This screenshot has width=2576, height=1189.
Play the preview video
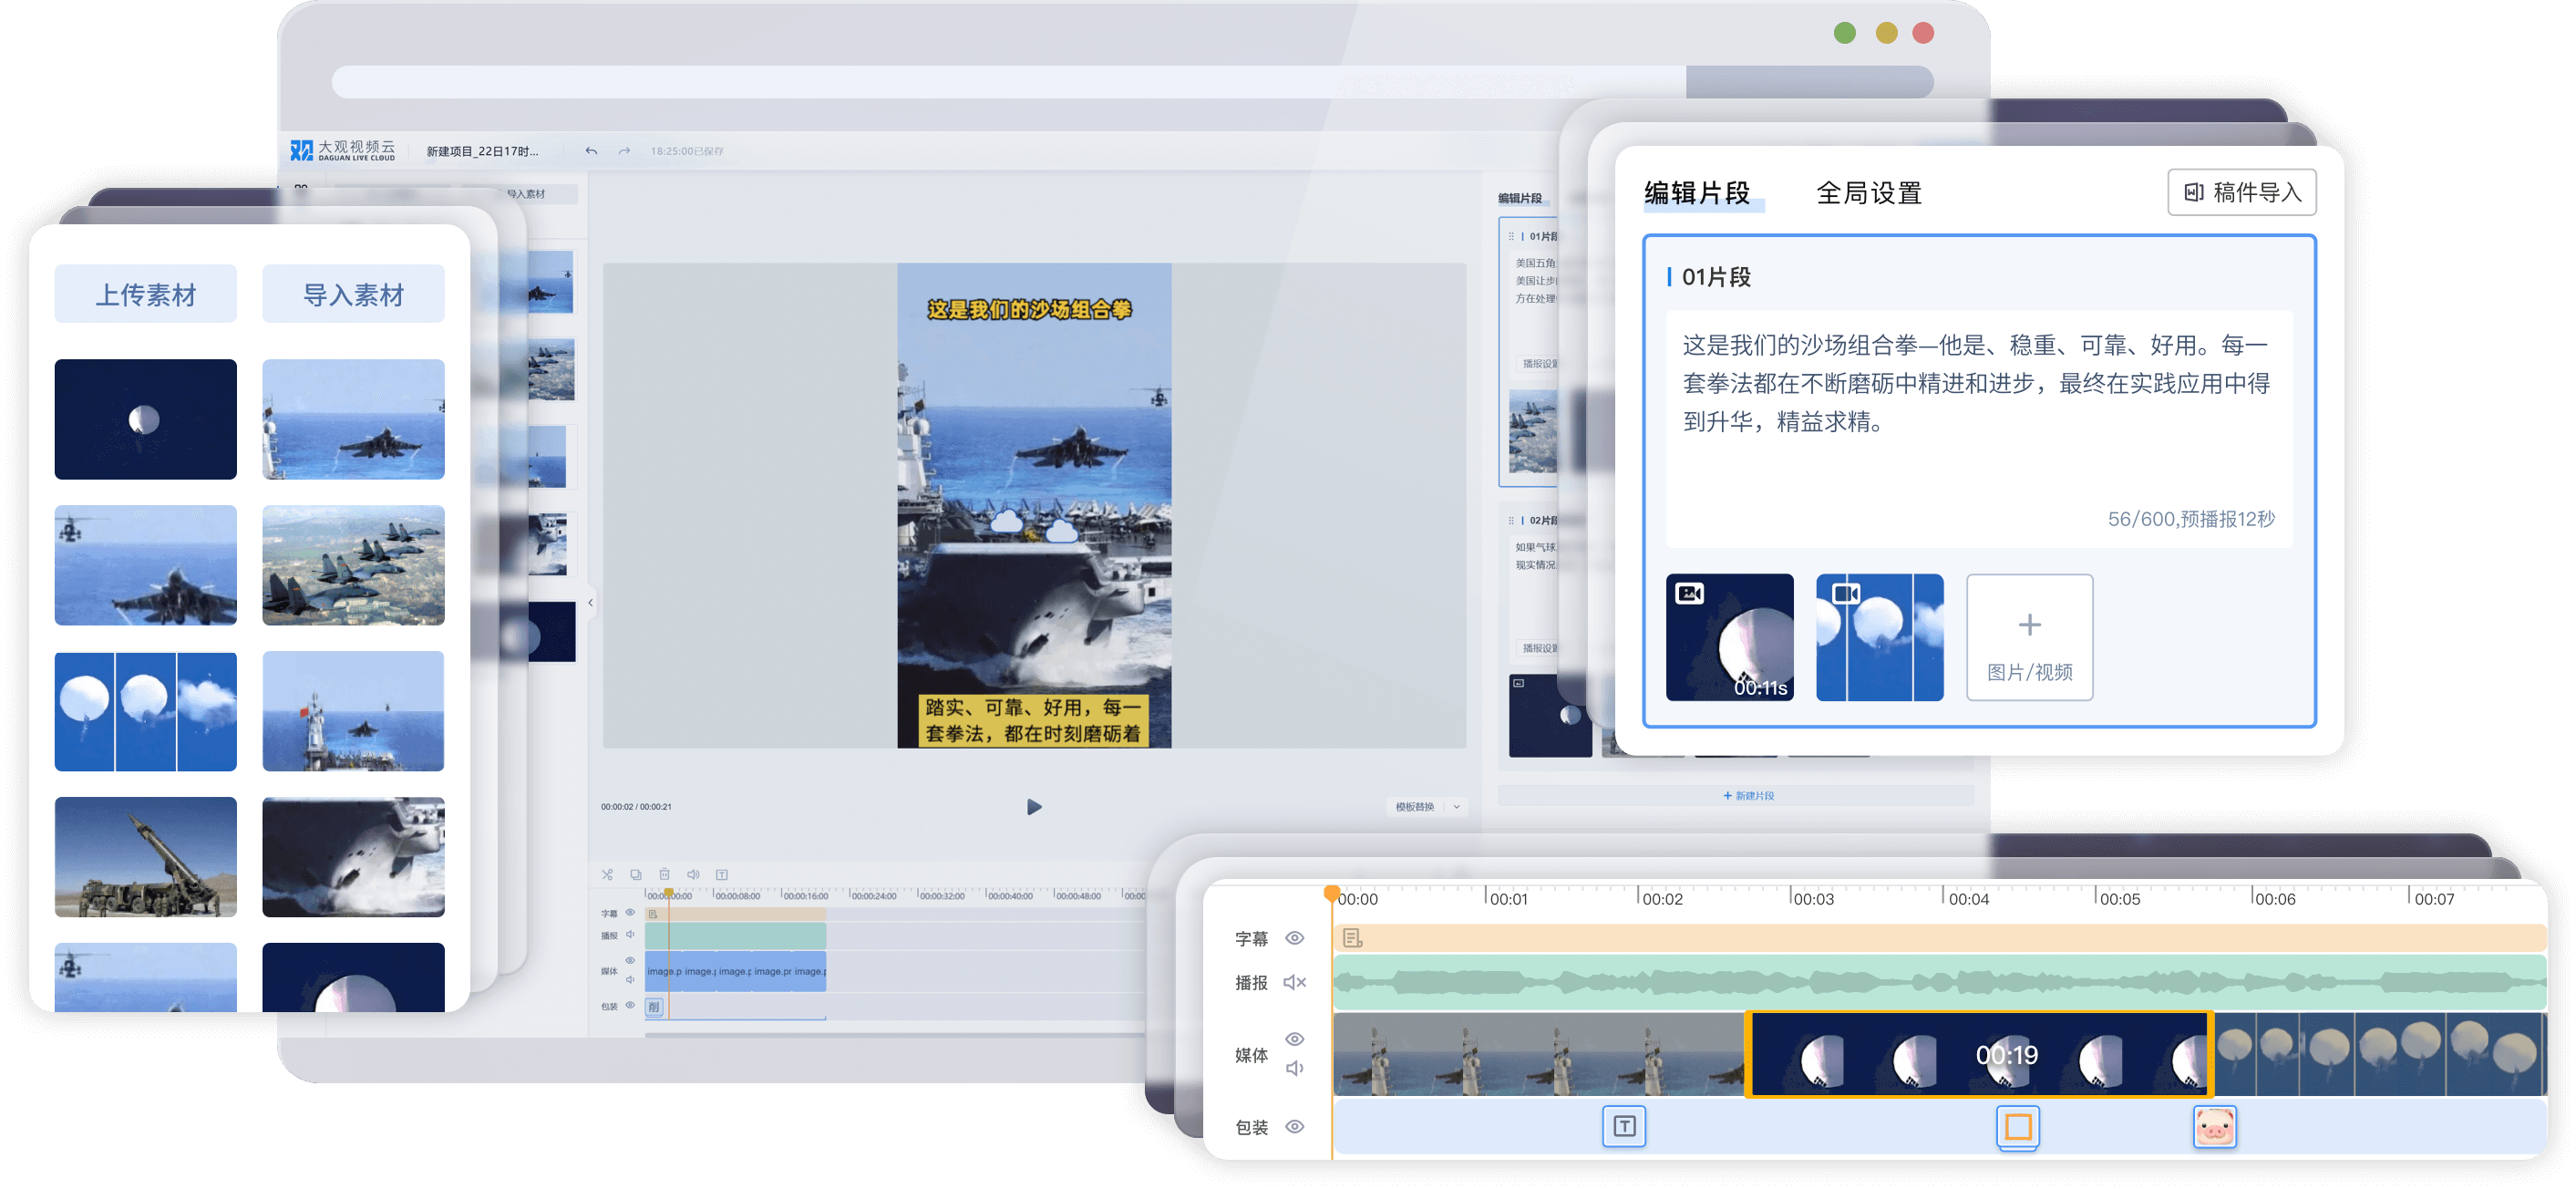point(1034,806)
